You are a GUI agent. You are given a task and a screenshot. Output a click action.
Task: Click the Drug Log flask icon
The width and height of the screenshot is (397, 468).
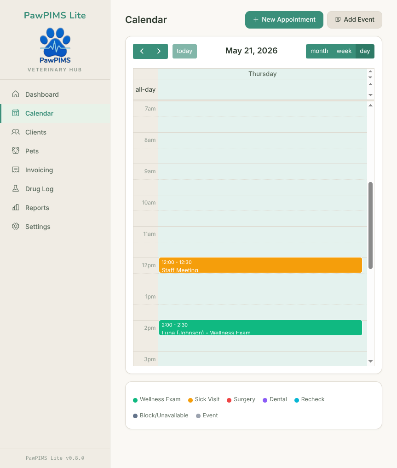tap(16, 189)
